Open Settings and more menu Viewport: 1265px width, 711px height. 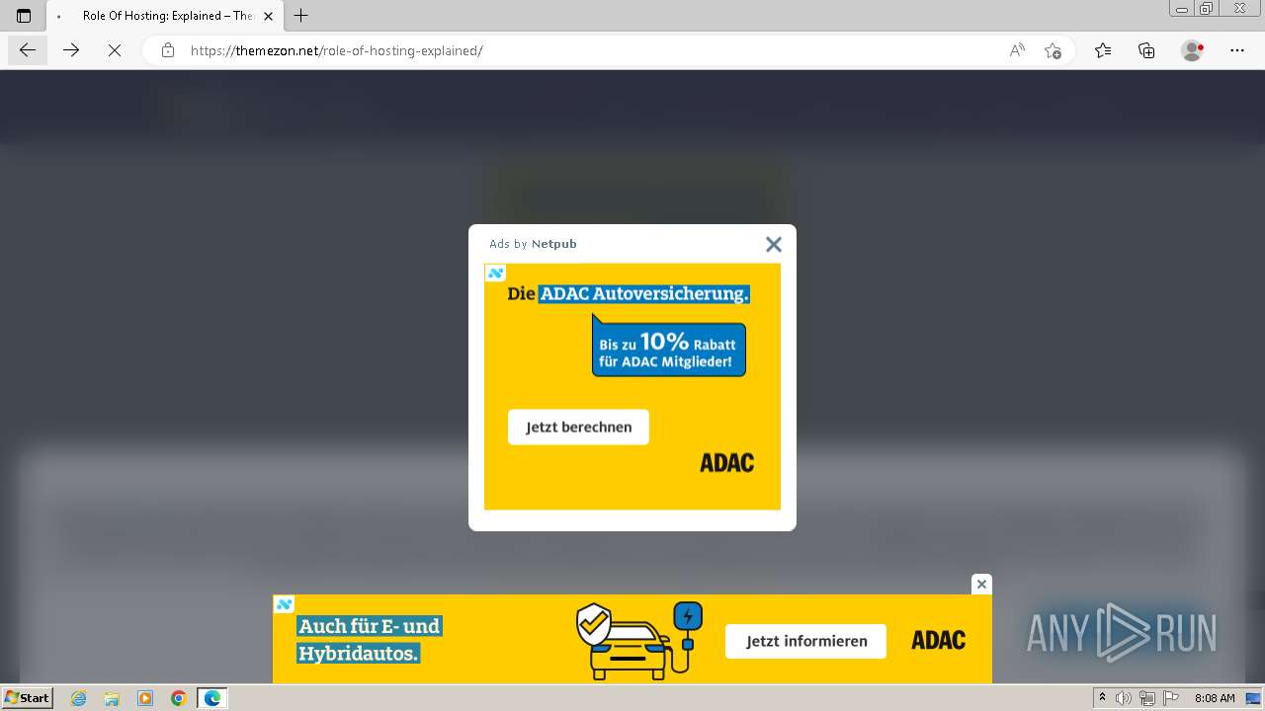pos(1237,50)
